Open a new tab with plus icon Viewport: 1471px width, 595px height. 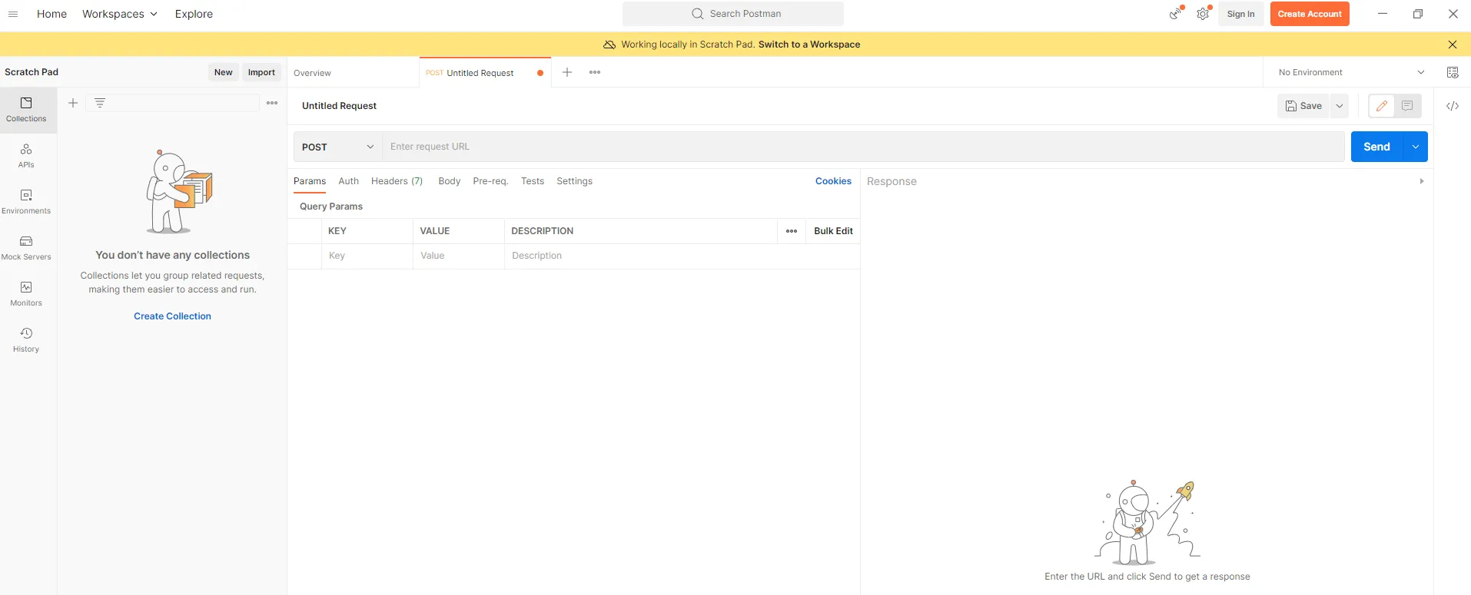[x=567, y=72]
